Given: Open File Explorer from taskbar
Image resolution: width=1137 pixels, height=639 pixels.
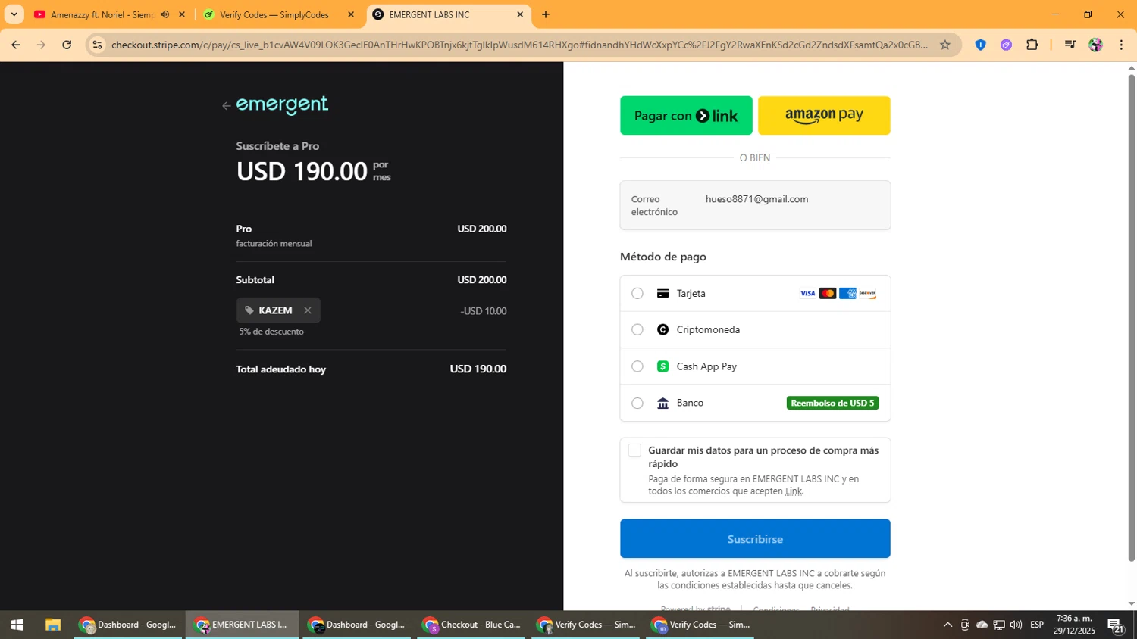Looking at the screenshot, I should [52, 625].
